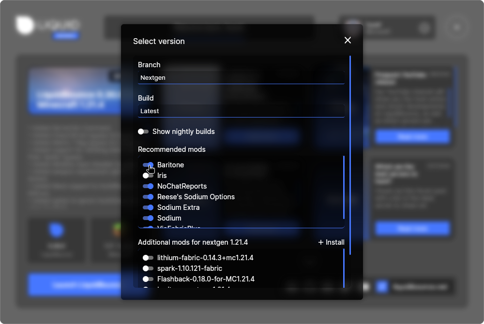Open the Branch dropdown showing Nextgen

[x=241, y=77]
